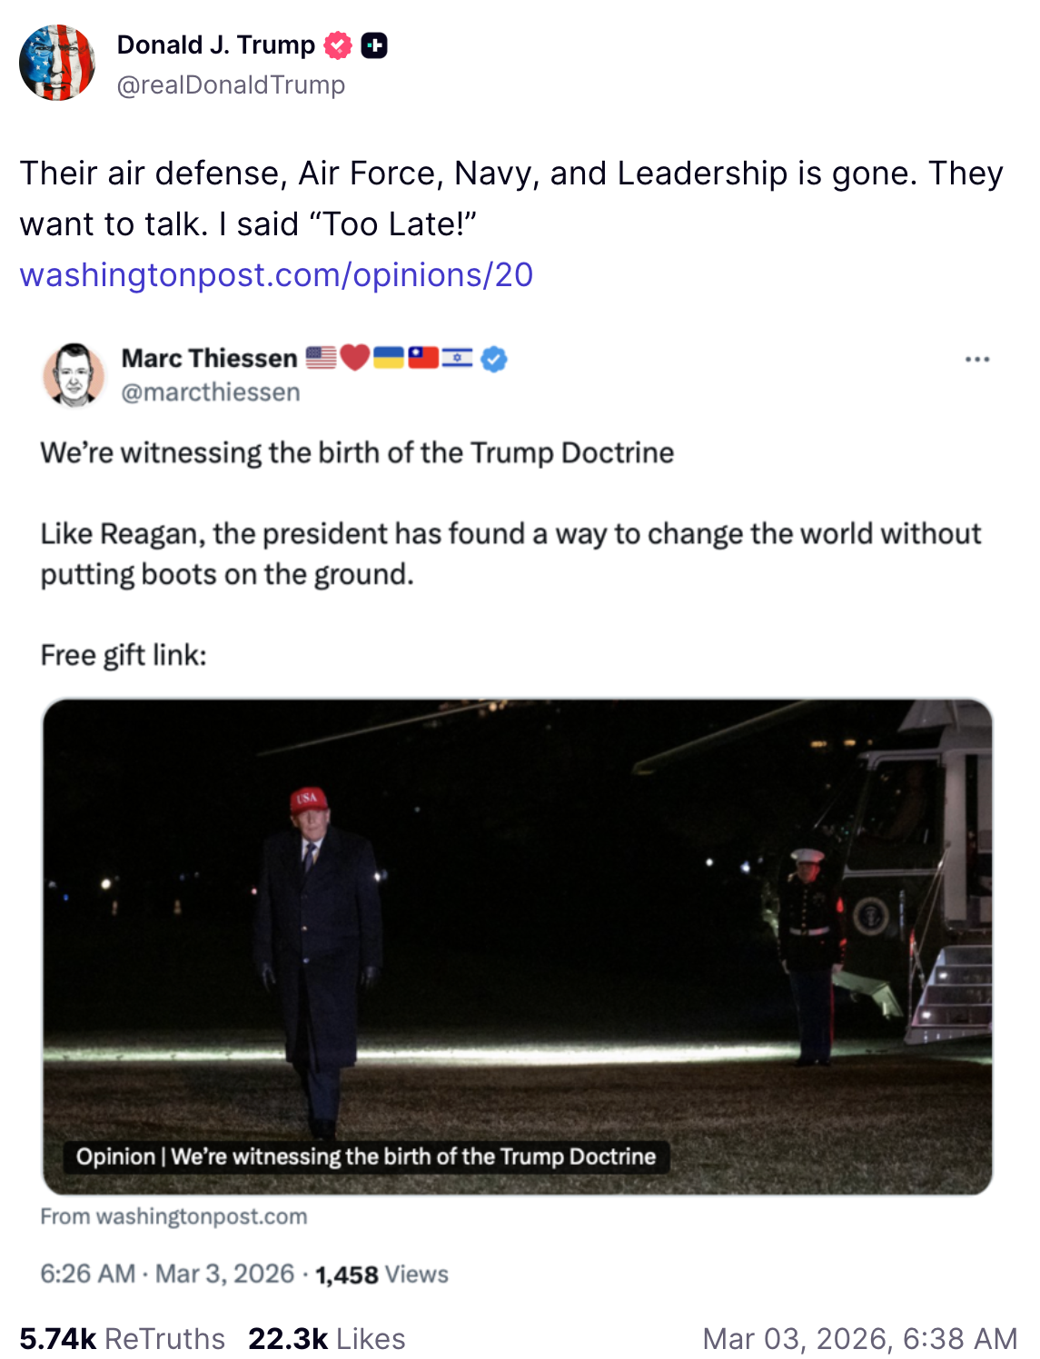Click the blue verified checkmark badge

(493, 360)
